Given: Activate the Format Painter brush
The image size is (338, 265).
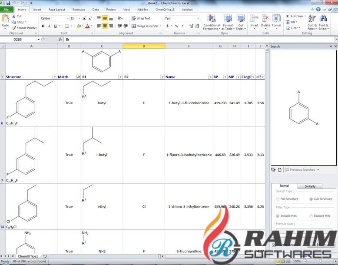Looking at the screenshot, I should pos(14,28).
